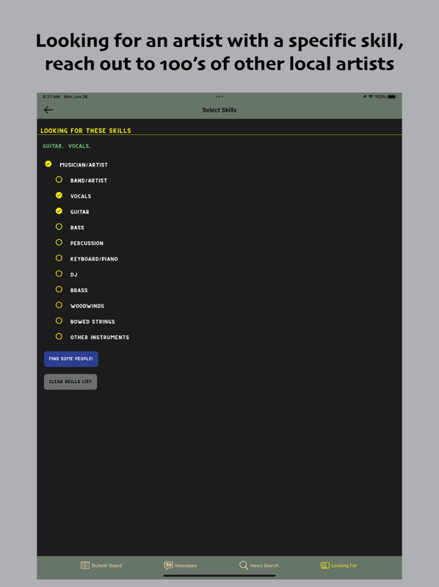
Task: Tap the News Search magnifier icon
Action: coord(244,565)
